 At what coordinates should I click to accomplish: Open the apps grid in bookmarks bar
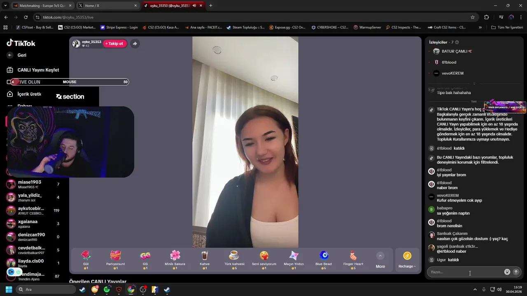5,28
